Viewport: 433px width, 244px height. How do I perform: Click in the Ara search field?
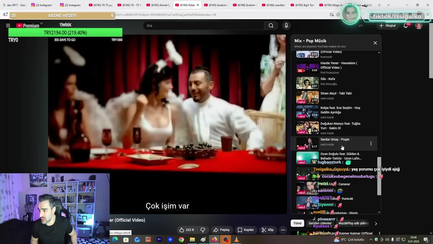(x=204, y=25)
